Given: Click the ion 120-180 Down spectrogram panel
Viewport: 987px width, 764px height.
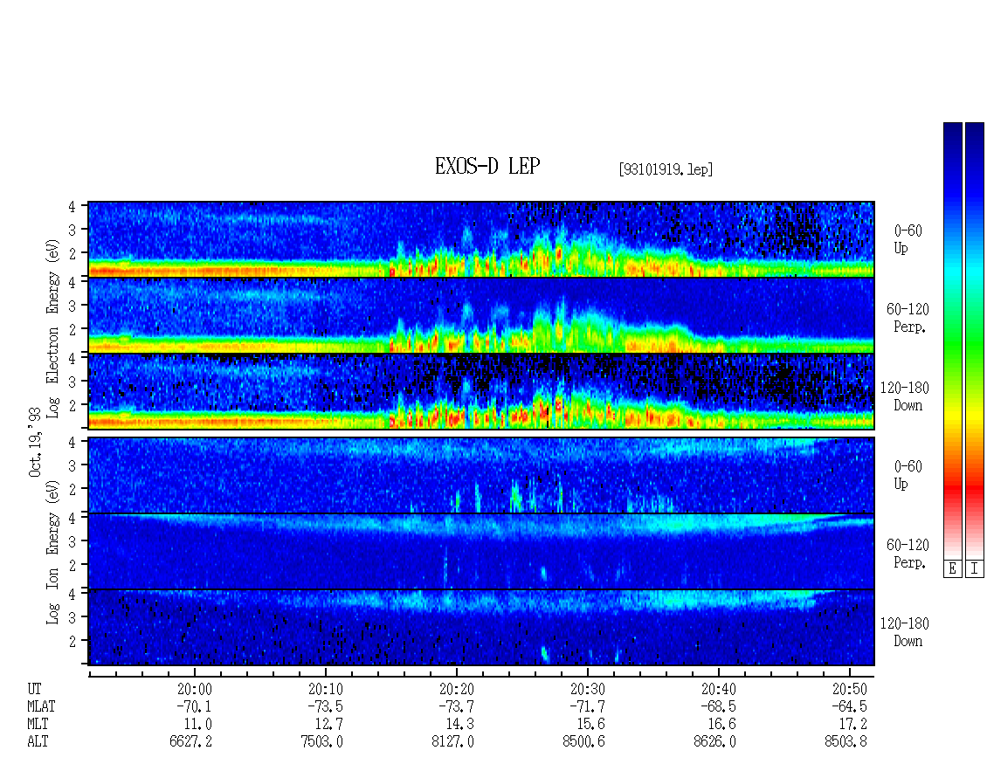Looking at the screenshot, I should (481, 628).
